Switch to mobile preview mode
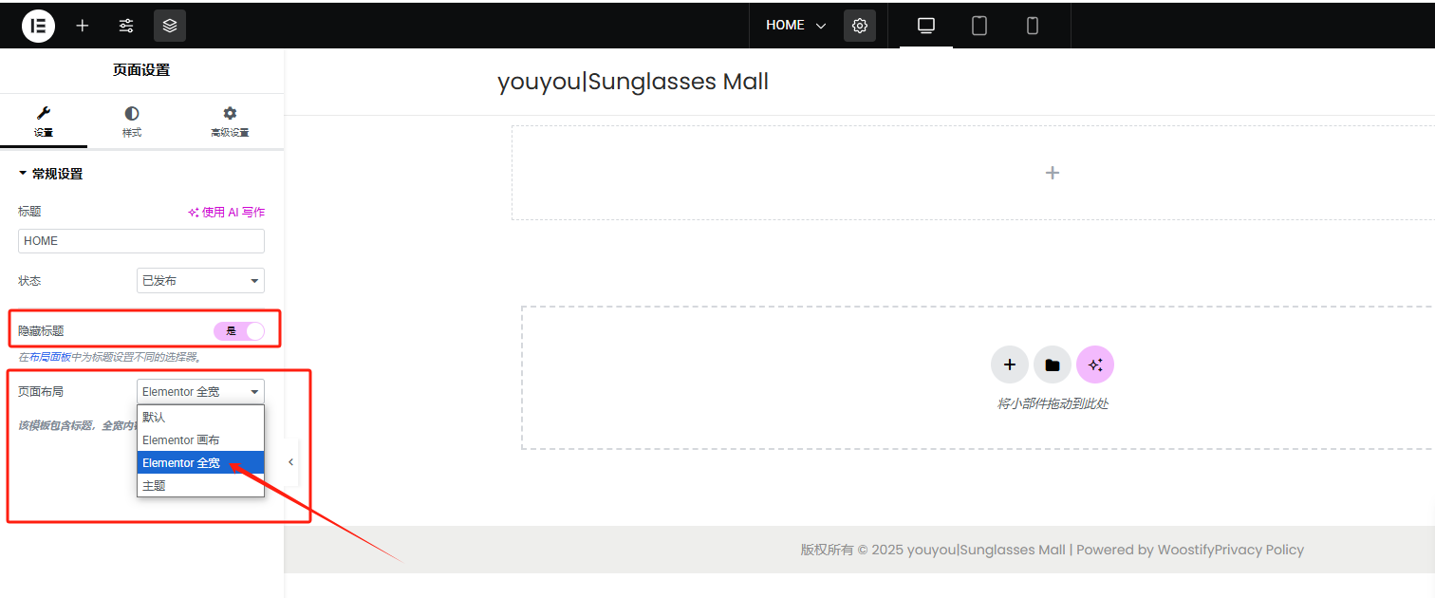Screen dimensions: 1435x598 coord(1033,26)
